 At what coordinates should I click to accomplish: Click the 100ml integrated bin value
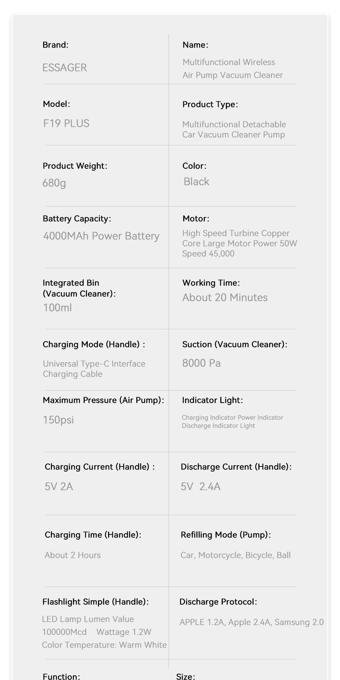click(x=57, y=308)
